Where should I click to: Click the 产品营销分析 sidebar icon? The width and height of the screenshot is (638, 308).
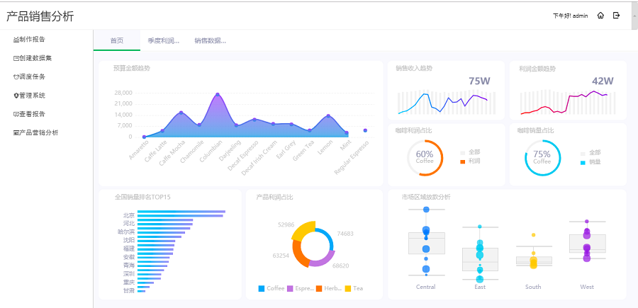click(x=16, y=132)
